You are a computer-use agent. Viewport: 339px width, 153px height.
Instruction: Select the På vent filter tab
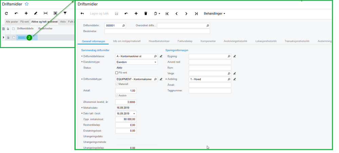25,22
